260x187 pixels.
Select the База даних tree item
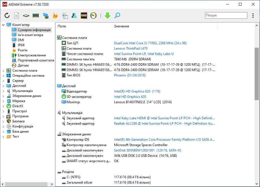click(x=21, y=131)
